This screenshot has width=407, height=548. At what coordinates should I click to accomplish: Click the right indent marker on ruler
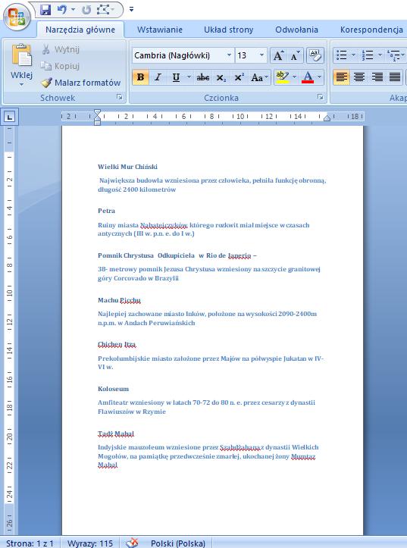[x=327, y=118]
